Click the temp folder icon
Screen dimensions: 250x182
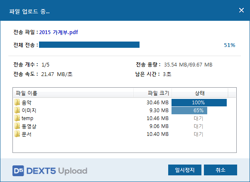click(17, 118)
